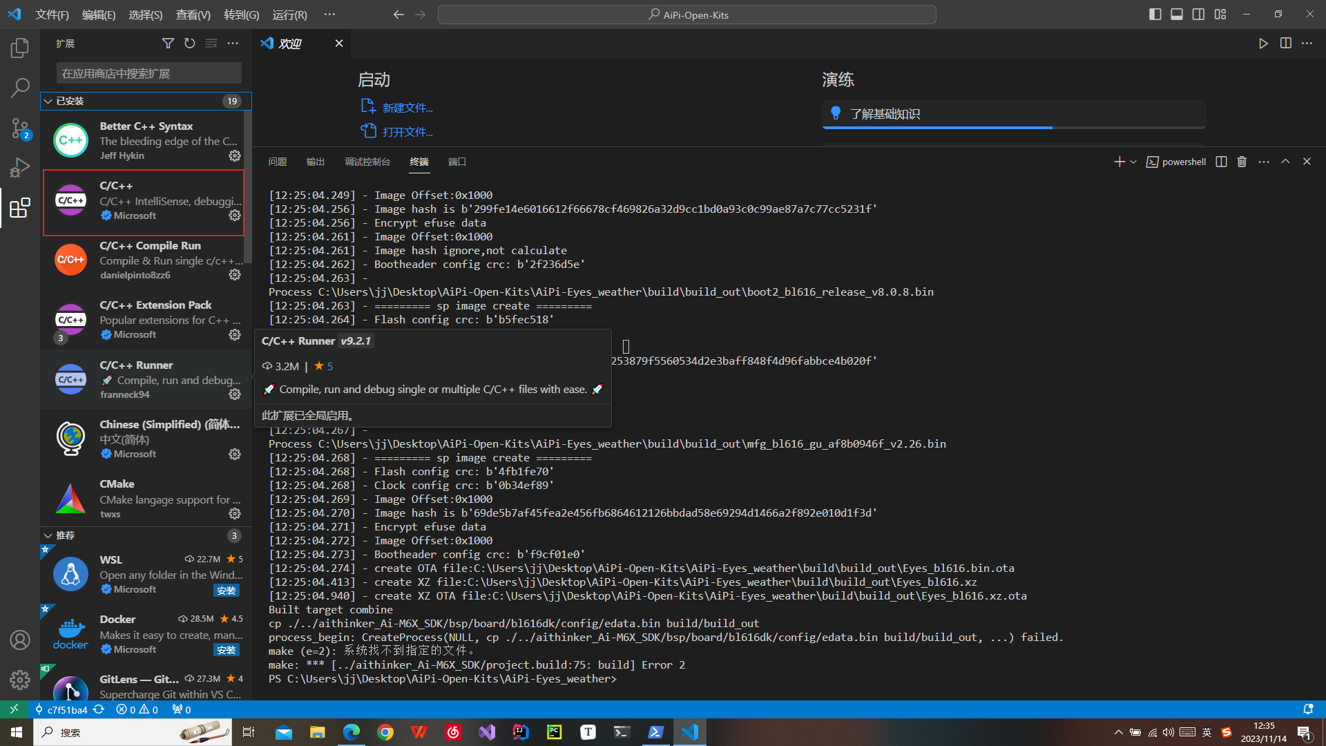Install the Docker extension
1326x746 pixels.
(x=227, y=650)
